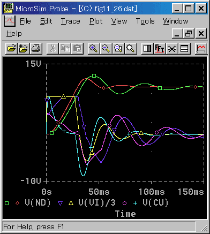This screenshot has height=234, width=210.
Task: Restore the fig11_26.dat document window
Action: [189, 33]
